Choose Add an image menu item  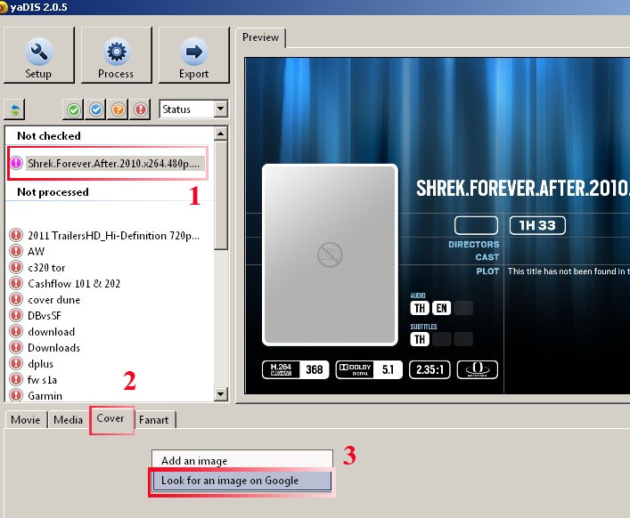click(x=242, y=461)
